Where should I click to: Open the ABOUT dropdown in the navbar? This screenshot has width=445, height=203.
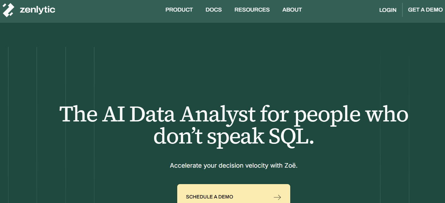pos(292,10)
